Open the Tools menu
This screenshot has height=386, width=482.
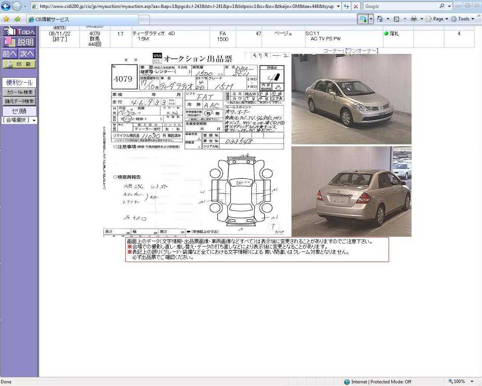tap(462, 19)
